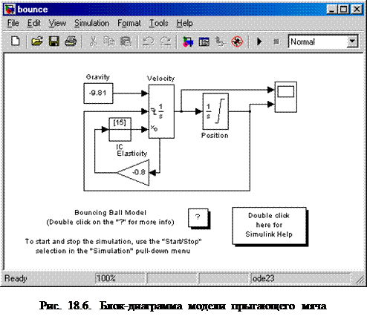Click the Start/Stop instruction annotation
The width and height of the screenshot is (367, 319).
(x=113, y=246)
